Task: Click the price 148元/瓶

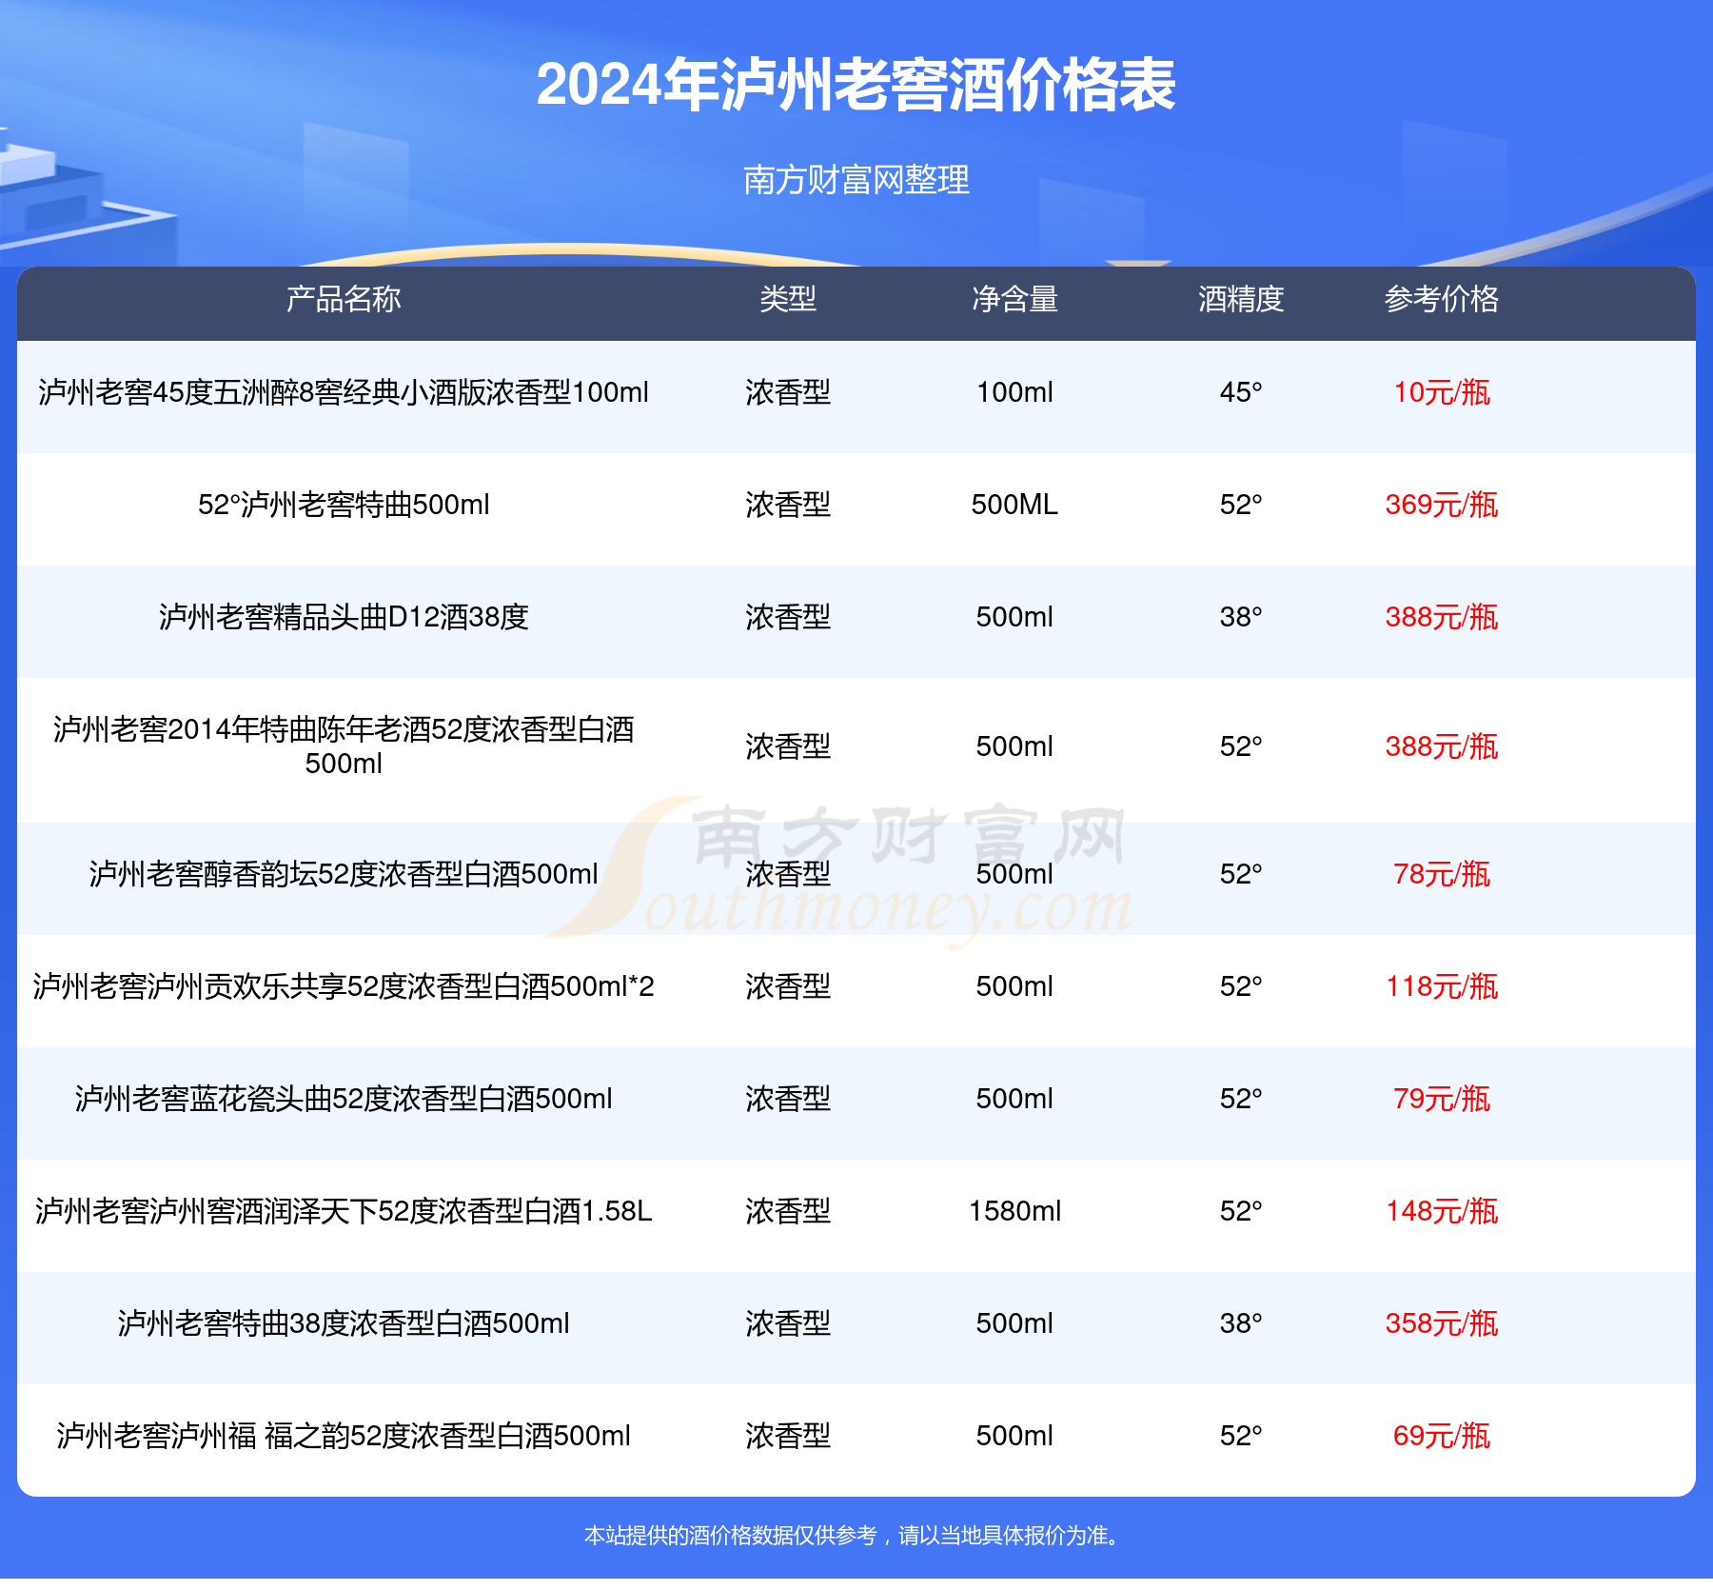Action: (1441, 1211)
